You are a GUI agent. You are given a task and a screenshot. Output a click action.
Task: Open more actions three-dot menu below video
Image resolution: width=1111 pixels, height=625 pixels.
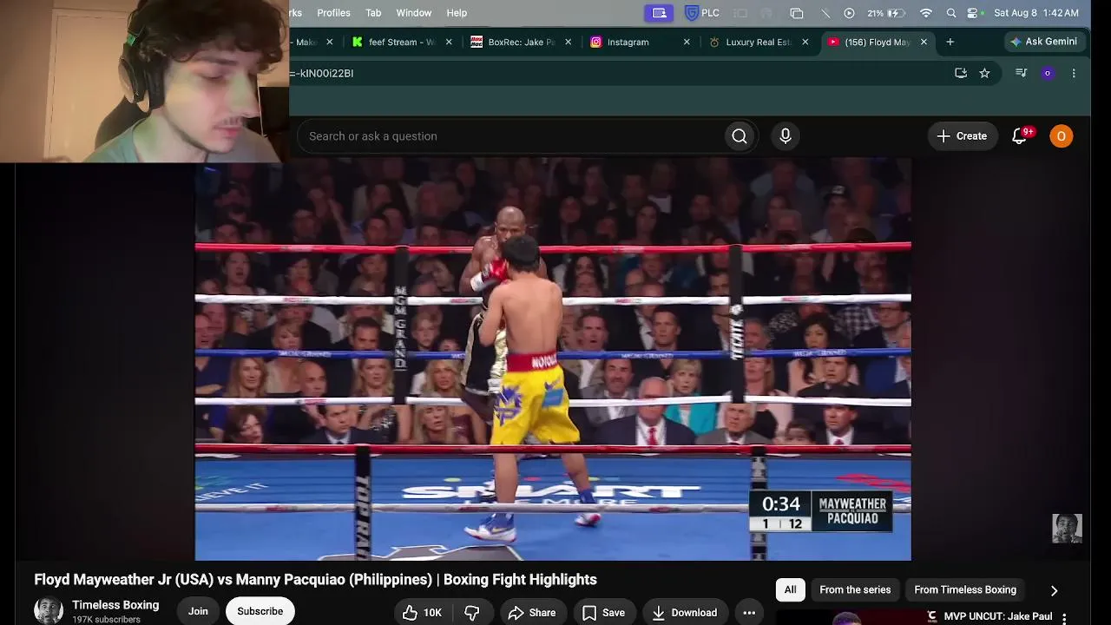pos(749,613)
